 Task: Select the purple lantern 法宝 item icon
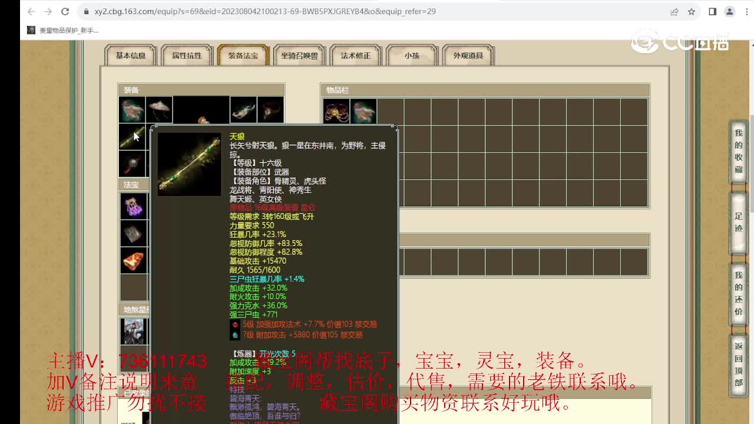pyautogui.click(x=134, y=205)
